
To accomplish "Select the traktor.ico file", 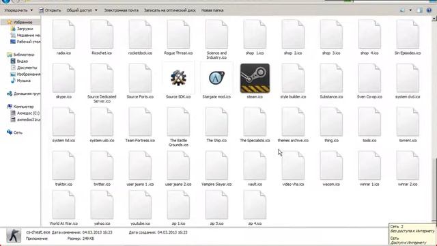I will coord(64,169).
